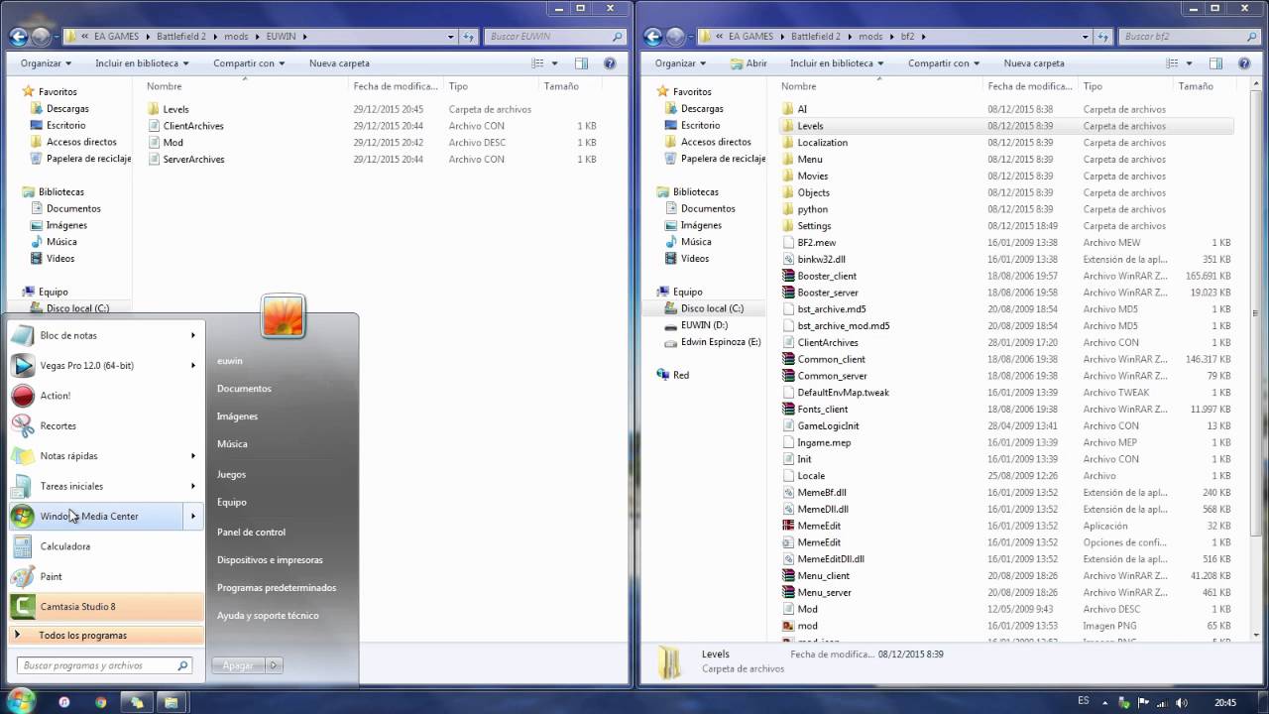Open the Calculadora app
Viewport: 1269px width, 714px height.
point(106,546)
